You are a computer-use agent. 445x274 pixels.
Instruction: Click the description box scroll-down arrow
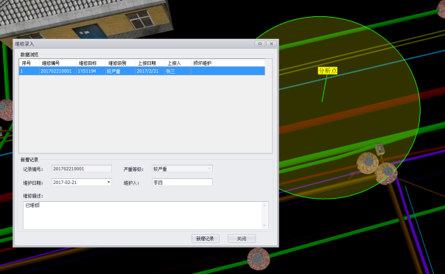264,226
